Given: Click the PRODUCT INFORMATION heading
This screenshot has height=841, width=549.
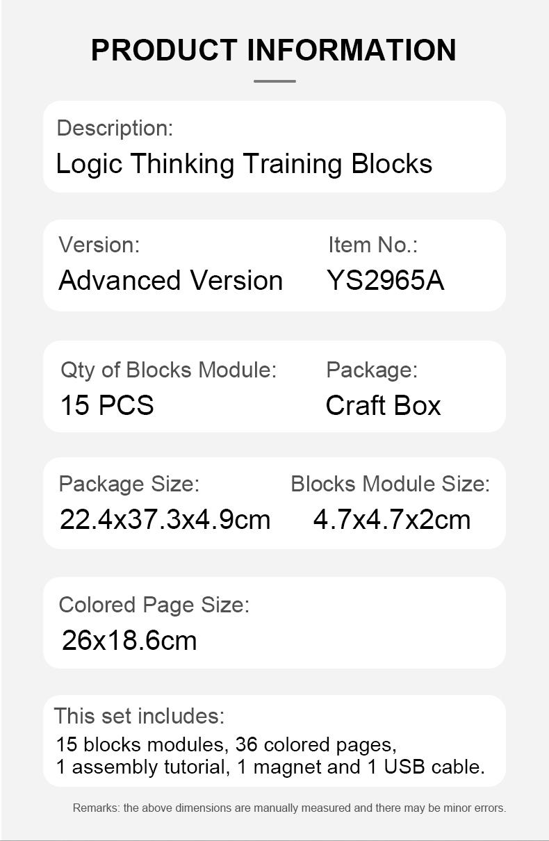Looking at the screenshot, I should coord(274,50).
